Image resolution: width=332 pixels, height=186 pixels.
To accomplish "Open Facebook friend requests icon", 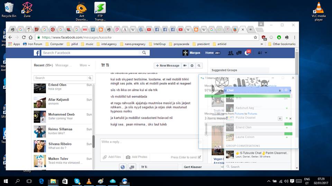I will [x=231, y=53].
